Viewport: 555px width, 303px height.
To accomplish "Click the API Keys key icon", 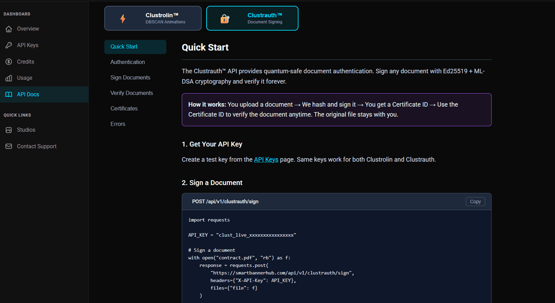I will [9, 45].
